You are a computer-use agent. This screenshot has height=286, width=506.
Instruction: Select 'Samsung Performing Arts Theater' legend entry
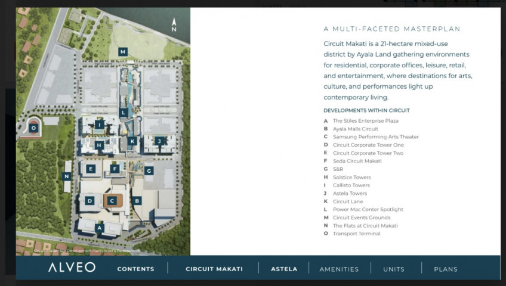(376, 137)
